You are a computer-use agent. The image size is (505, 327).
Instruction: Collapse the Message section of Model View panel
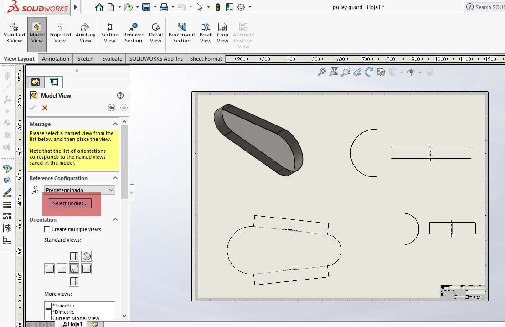(115, 124)
